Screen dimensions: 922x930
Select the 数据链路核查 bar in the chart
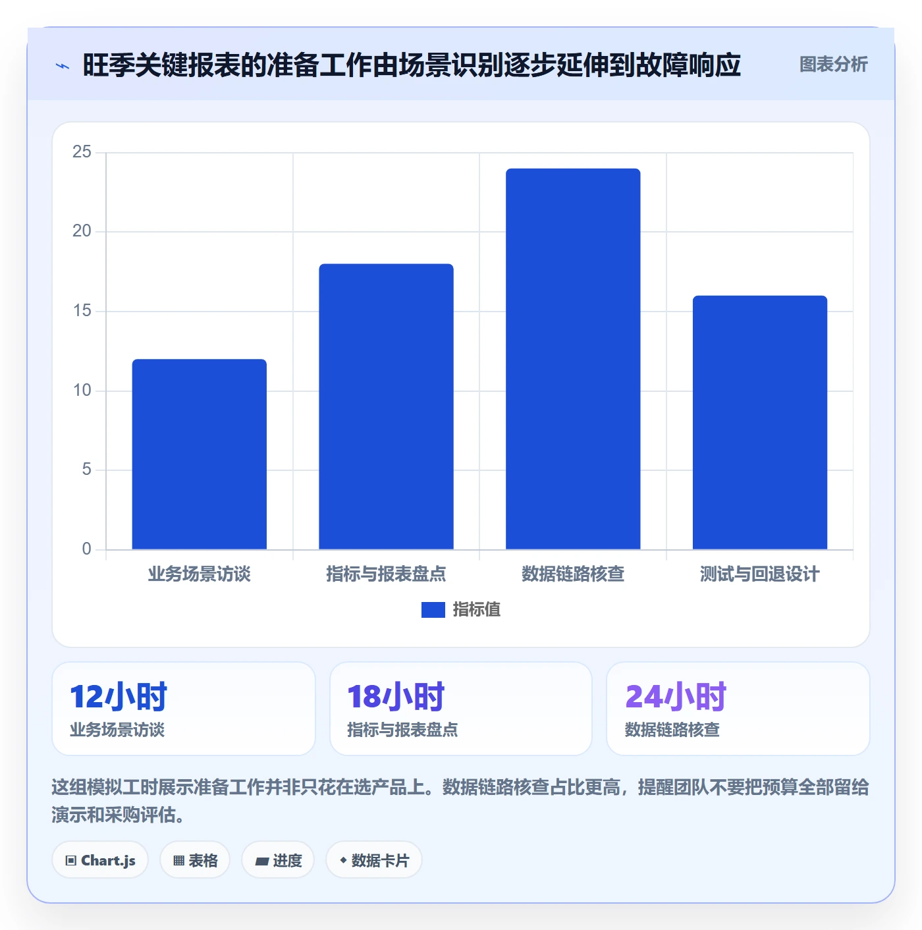573,359
